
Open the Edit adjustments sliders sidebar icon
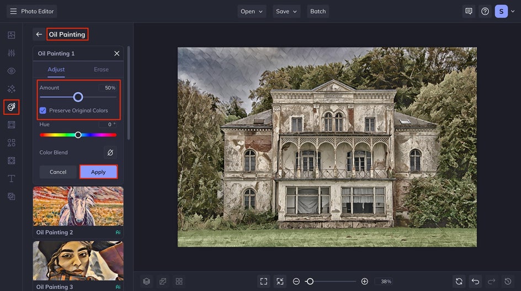[11, 53]
